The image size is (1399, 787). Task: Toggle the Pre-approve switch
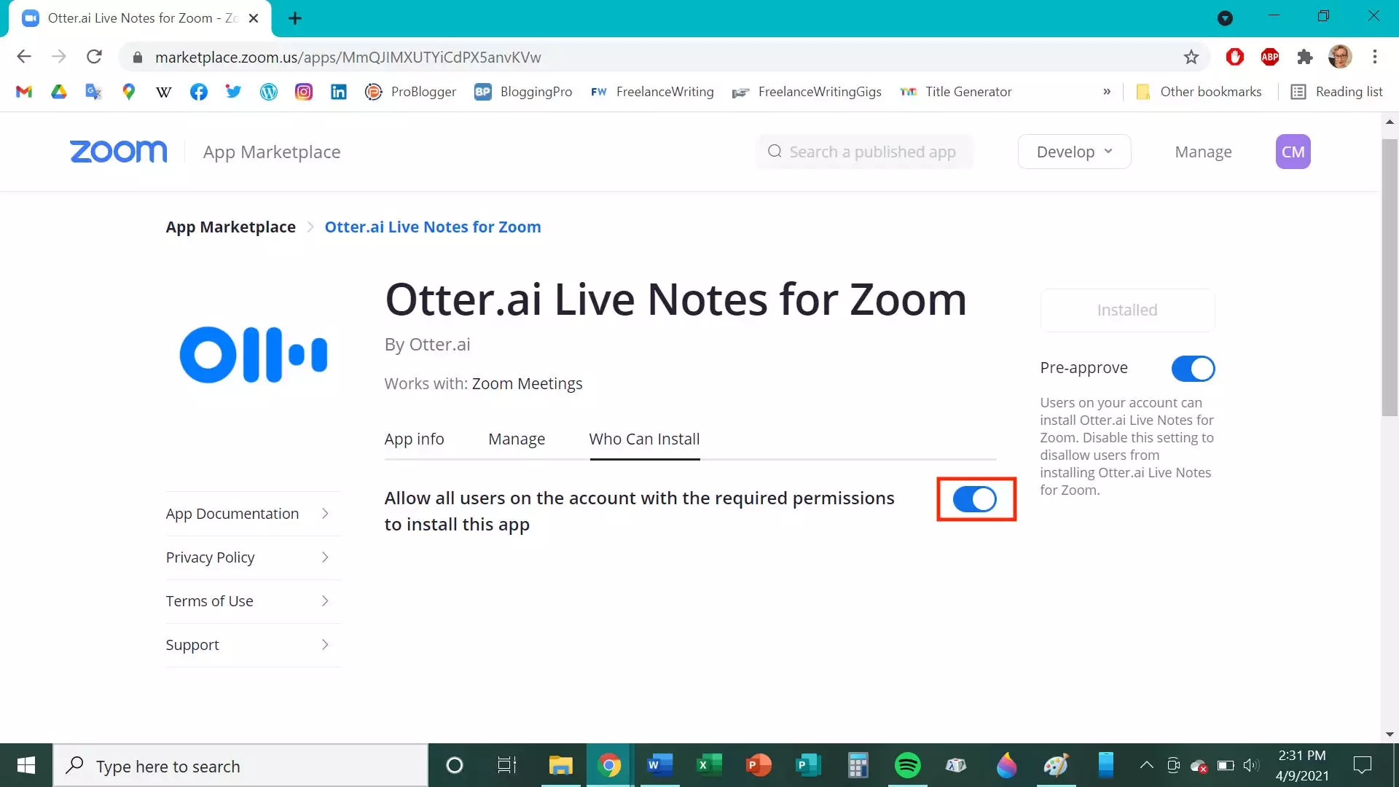tap(1193, 369)
